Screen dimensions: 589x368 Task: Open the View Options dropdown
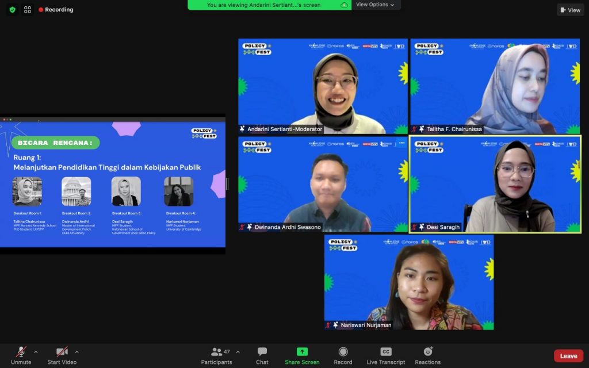(x=375, y=5)
